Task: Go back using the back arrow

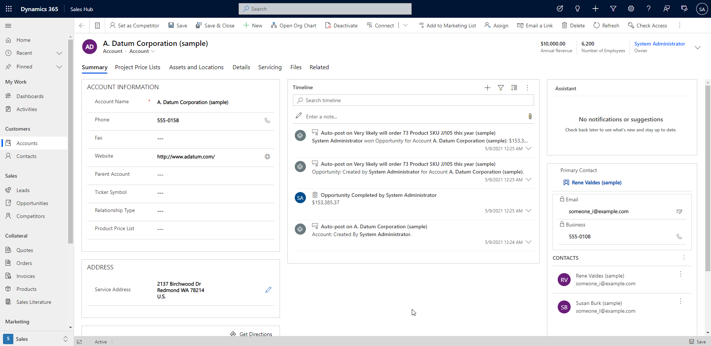Action: click(x=82, y=26)
